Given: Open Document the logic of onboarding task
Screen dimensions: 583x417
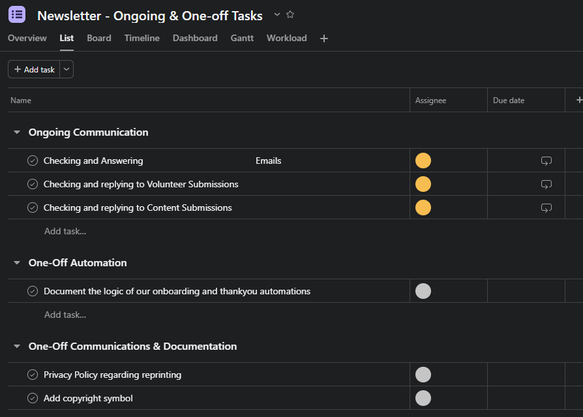Looking at the screenshot, I should [177, 291].
